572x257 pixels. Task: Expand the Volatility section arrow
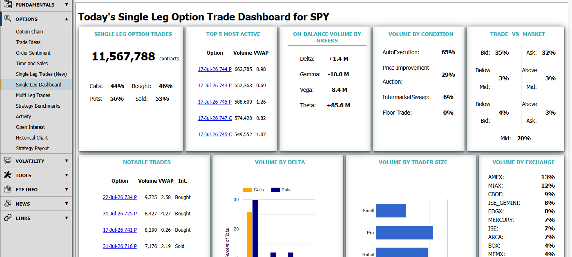point(67,161)
